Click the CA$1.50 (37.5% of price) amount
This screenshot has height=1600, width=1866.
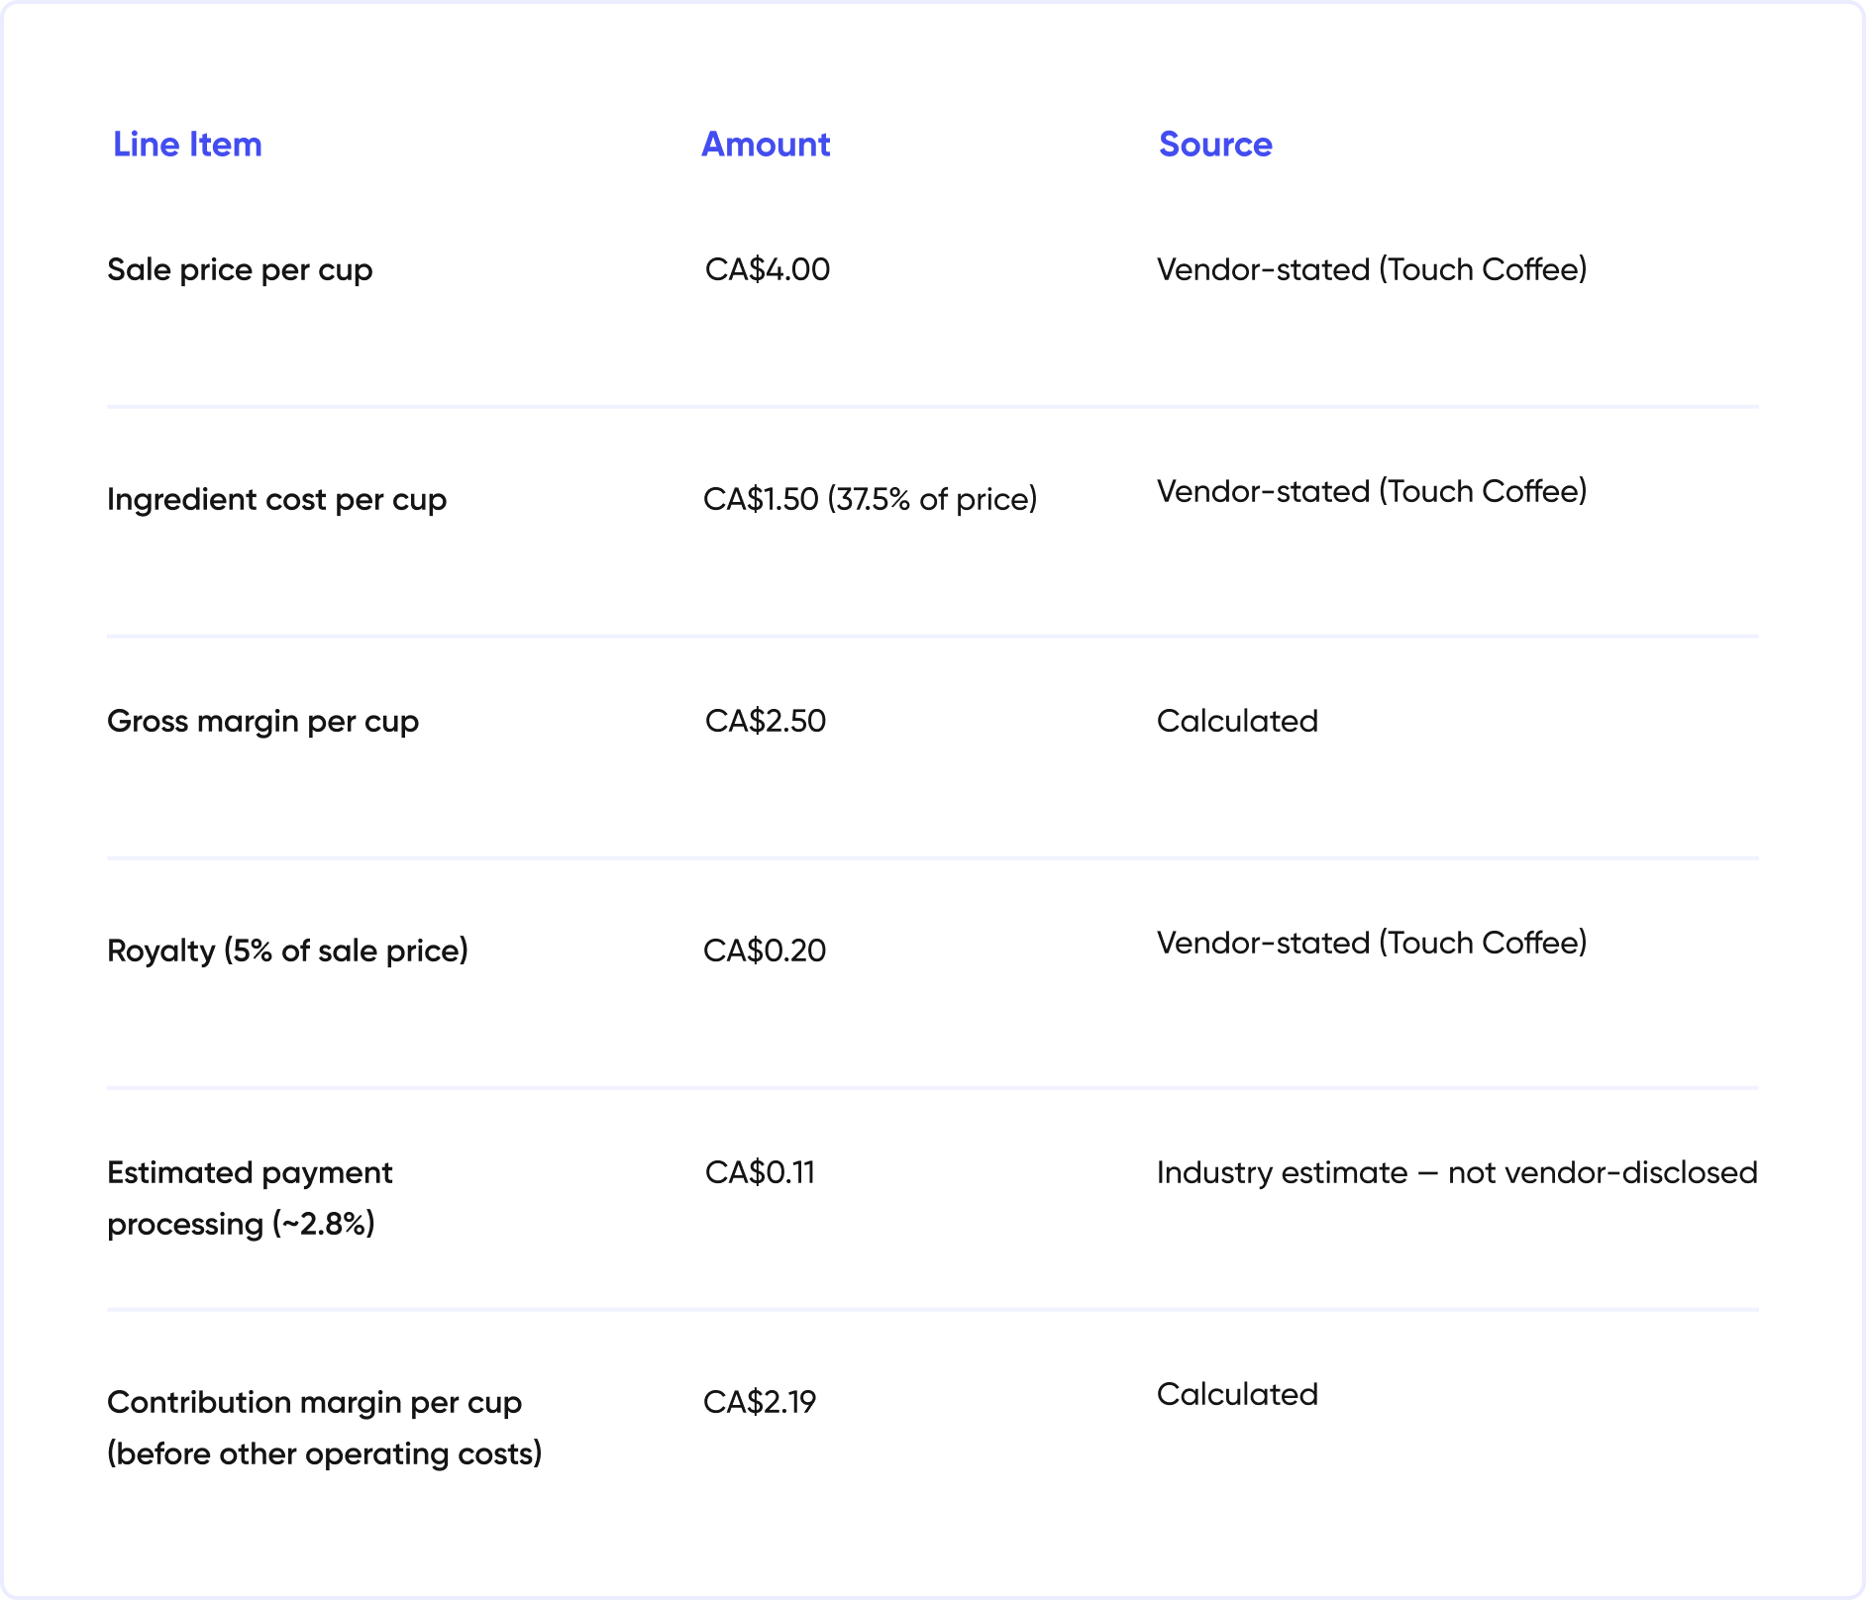(x=871, y=499)
